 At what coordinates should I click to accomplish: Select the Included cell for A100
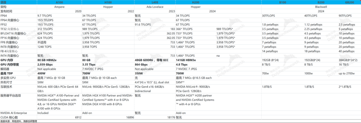[42, 113]
